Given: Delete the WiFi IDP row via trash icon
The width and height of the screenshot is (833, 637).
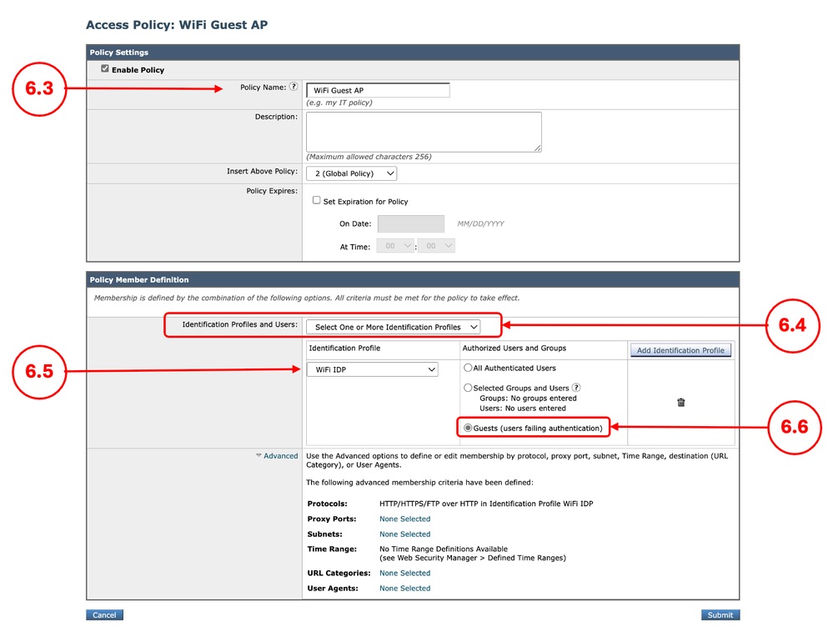Looking at the screenshot, I should click(x=681, y=402).
